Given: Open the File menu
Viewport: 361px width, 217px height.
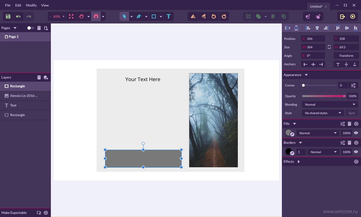Looking at the screenshot, I should click(x=8, y=5).
